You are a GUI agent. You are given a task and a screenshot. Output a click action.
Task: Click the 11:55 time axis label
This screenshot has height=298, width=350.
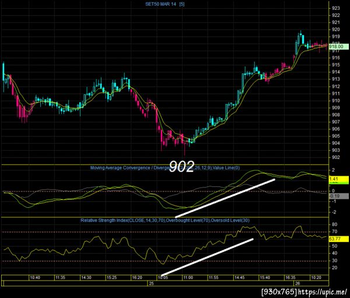pos(213,278)
